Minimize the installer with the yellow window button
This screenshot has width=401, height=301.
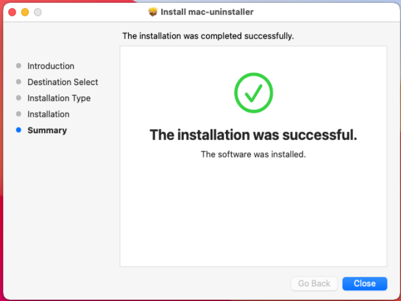25,12
